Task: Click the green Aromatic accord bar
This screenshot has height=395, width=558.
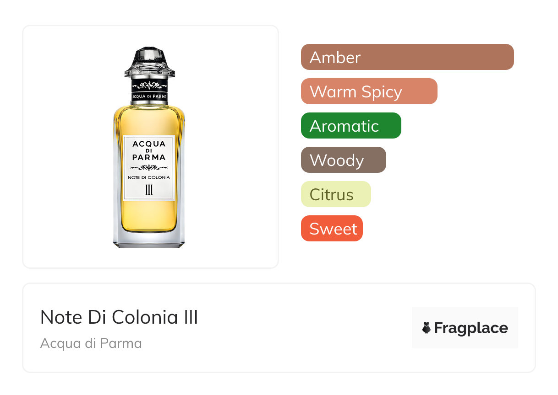Action: pos(351,126)
